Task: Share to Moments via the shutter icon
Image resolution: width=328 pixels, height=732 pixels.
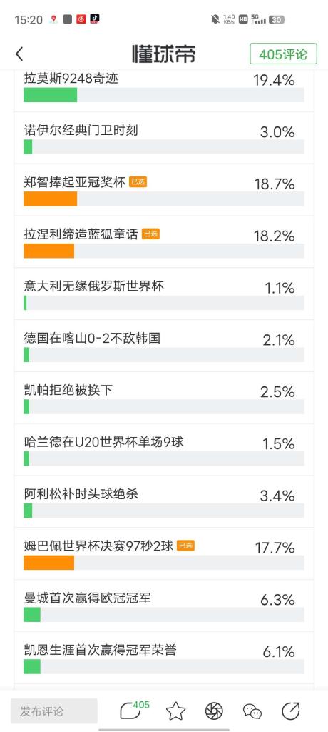Action: pos(214,711)
